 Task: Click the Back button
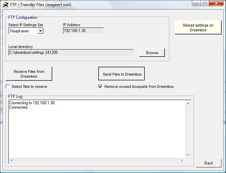[209, 163]
